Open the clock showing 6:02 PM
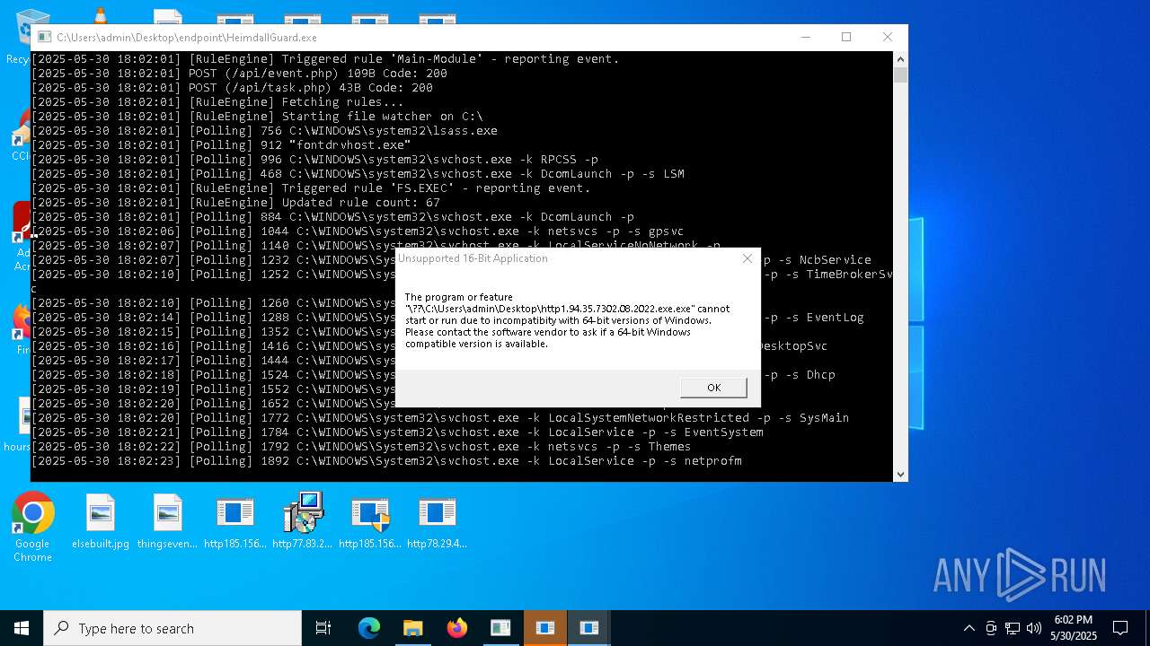 tap(1074, 628)
